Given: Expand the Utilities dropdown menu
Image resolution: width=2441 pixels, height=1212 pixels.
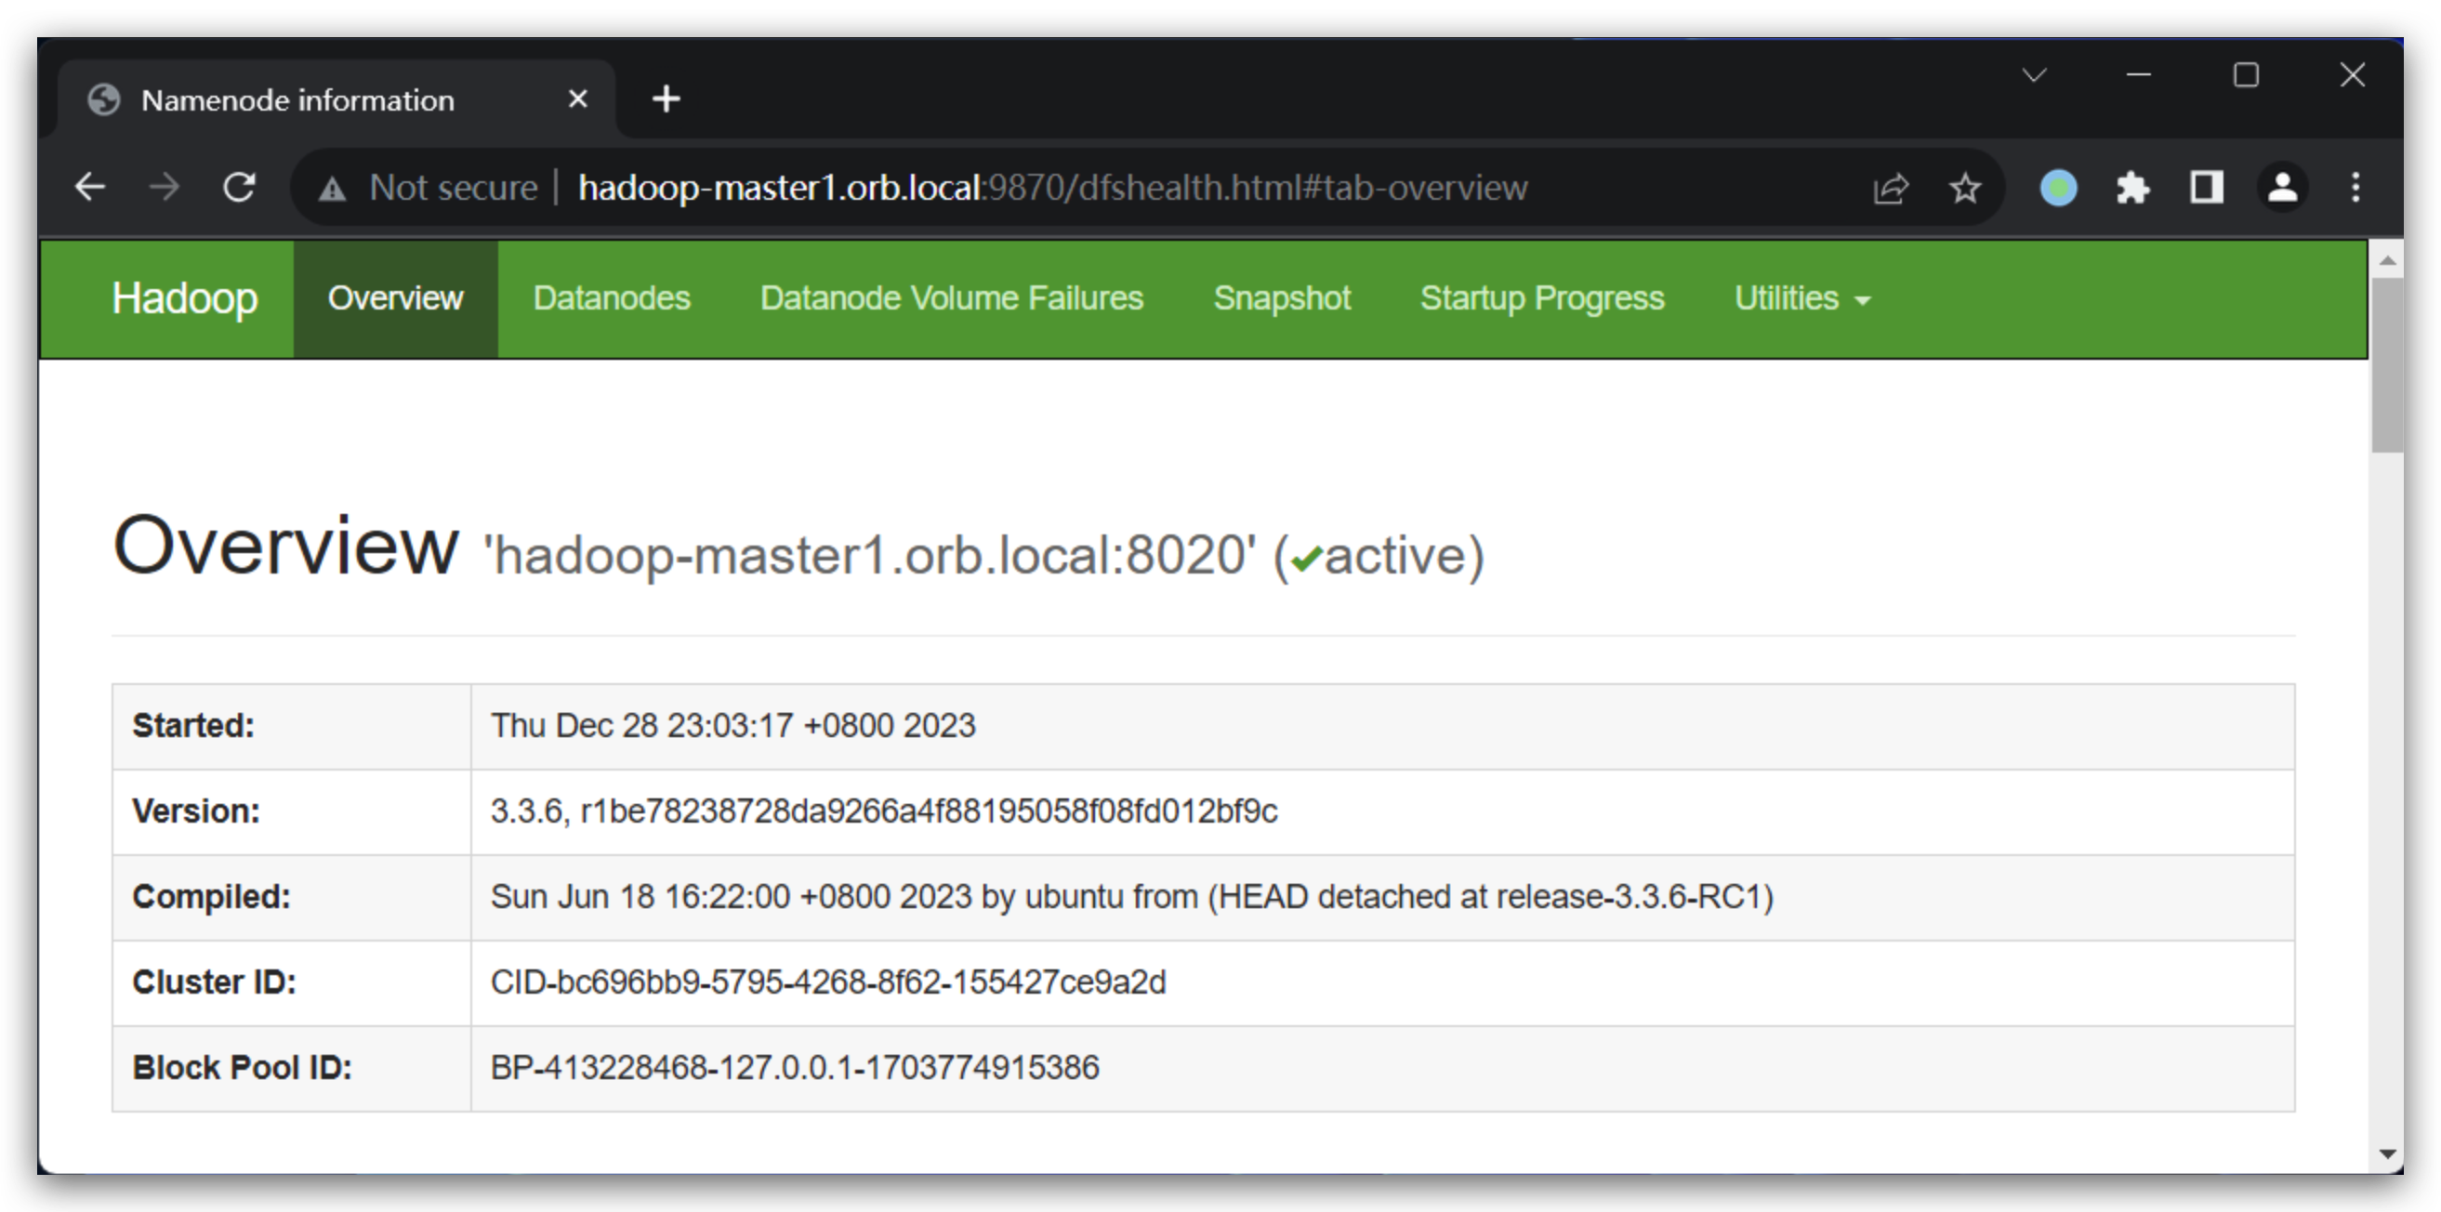Looking at the screenshot, I should pyautogui.click(x=1801, y=298).
